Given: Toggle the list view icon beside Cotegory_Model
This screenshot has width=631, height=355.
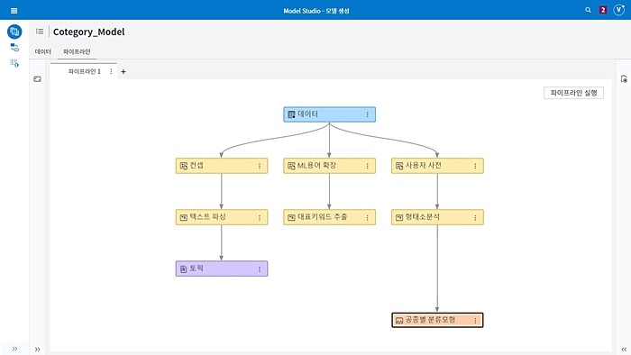Looking at the screenshot, I should (40, 32).
